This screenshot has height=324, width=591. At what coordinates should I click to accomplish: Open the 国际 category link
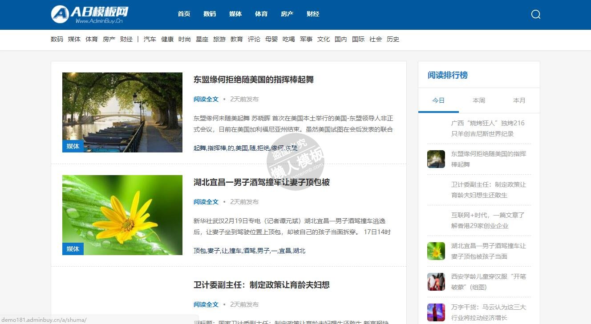358,39
